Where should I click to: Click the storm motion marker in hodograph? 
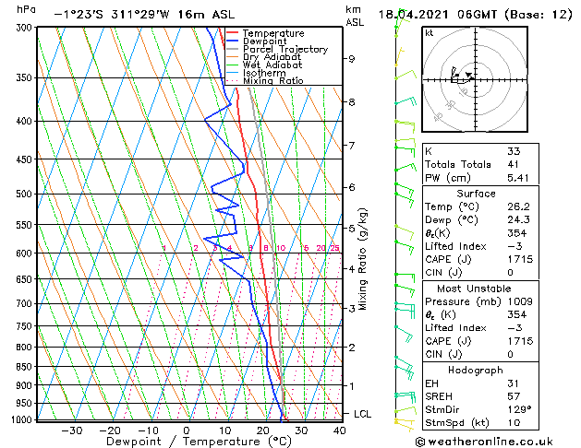pyautogui.click(x=469, y=76)
